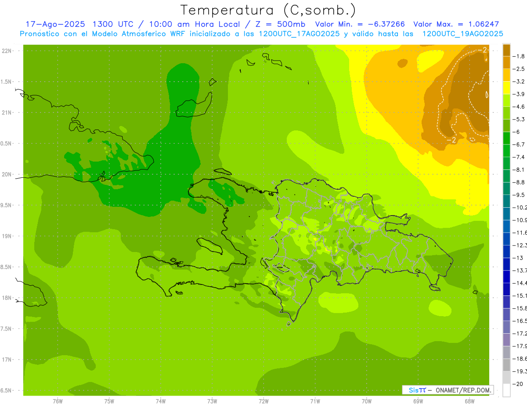
Task: Click the '17N' latitude label
Action: 7,360
